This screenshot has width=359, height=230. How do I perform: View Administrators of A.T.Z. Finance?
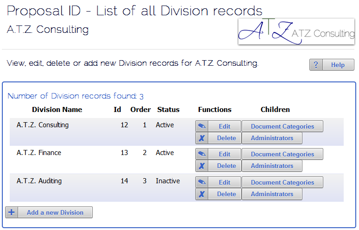pos(272,166)
